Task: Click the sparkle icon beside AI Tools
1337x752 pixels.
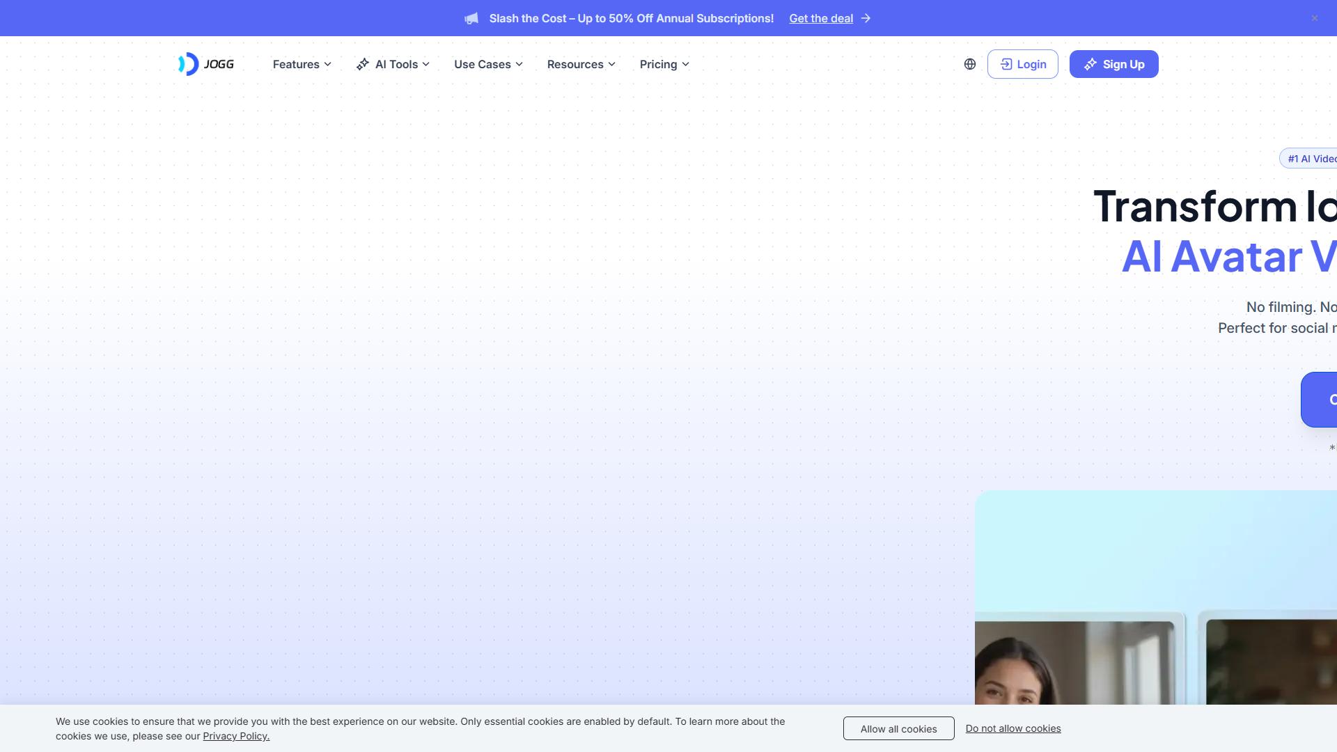Action: (363, 64)
